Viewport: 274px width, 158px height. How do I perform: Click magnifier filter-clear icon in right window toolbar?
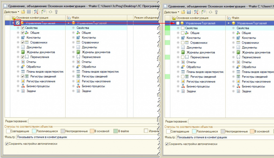(196, 12)
